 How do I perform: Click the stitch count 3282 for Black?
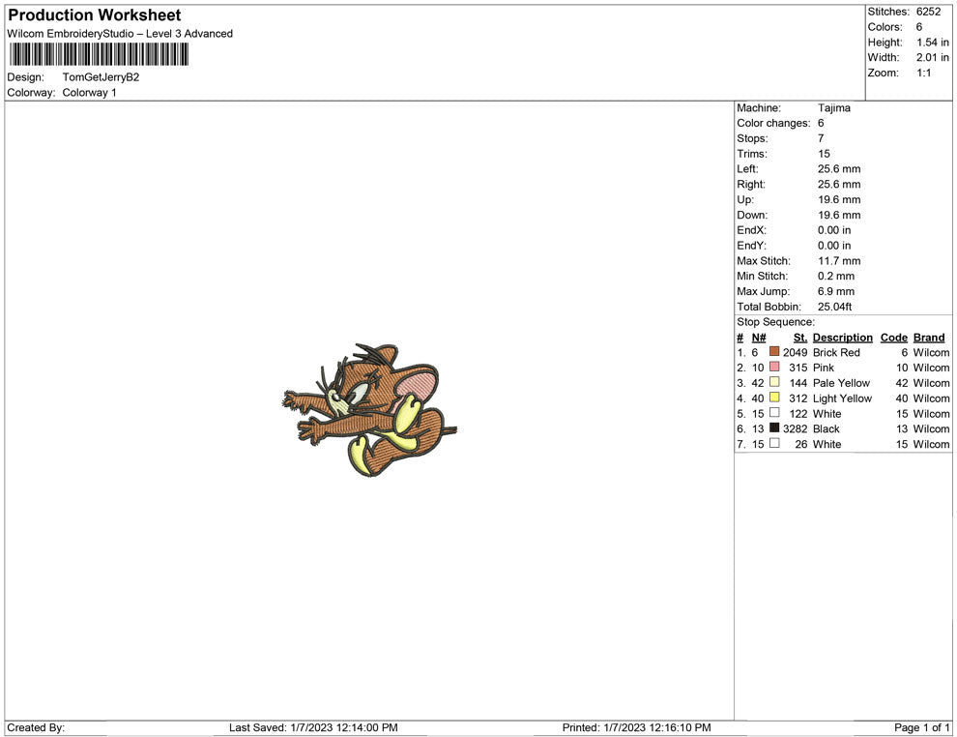coord(796,428)
